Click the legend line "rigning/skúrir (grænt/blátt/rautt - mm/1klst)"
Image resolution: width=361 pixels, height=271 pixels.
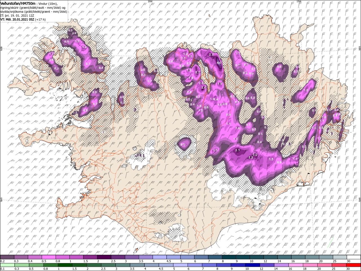pyautogui.click(x=31, y=7)
